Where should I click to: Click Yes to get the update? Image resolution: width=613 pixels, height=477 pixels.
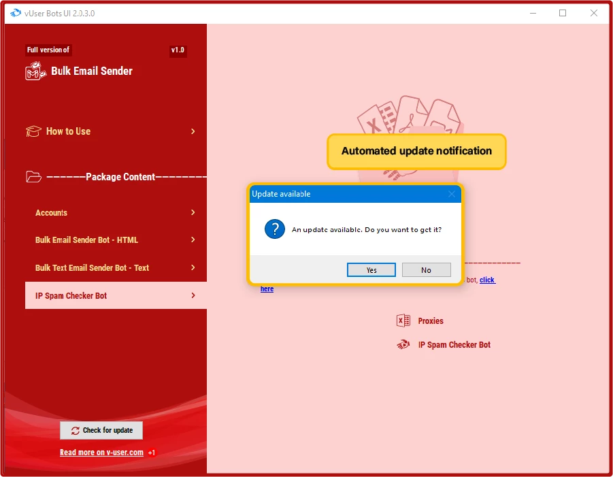371,269
